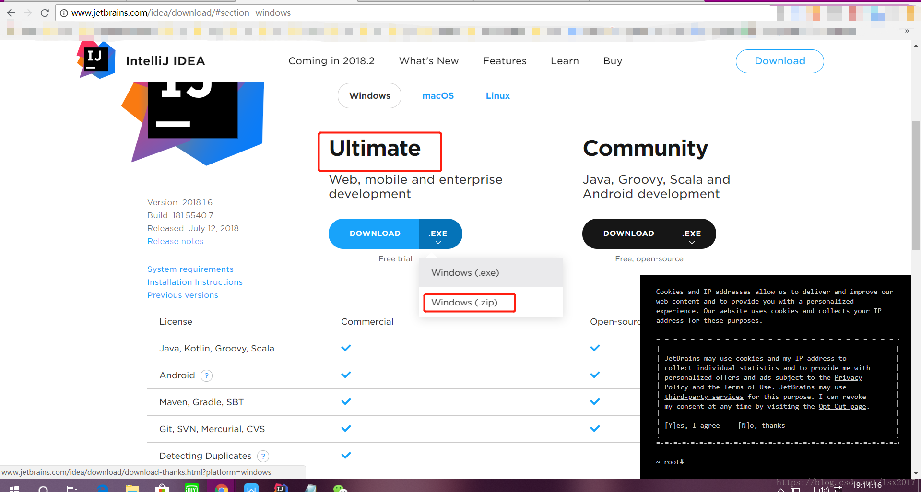
Task: Accept cookies with [Y]es, I agree
Action: 692,426
